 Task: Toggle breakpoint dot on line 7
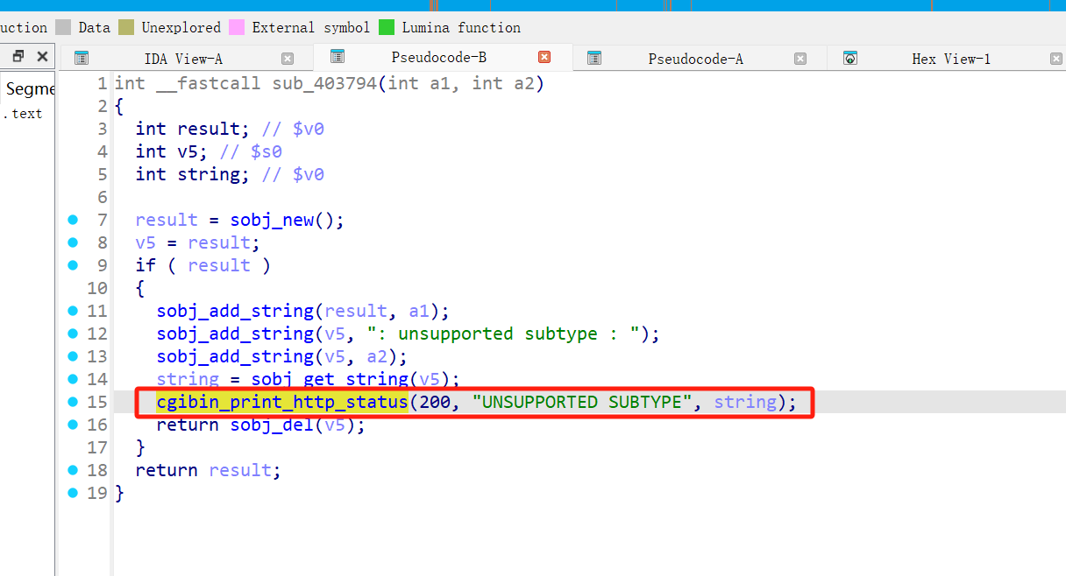[74, 220]
